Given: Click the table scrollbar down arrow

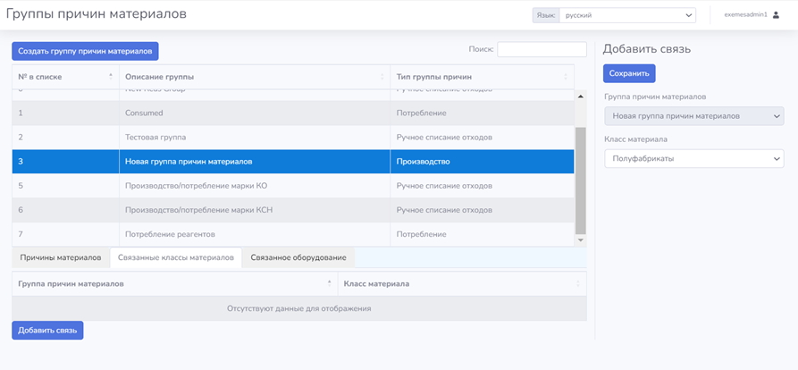Looking at the screenshot, I should (x=581, y=240).
